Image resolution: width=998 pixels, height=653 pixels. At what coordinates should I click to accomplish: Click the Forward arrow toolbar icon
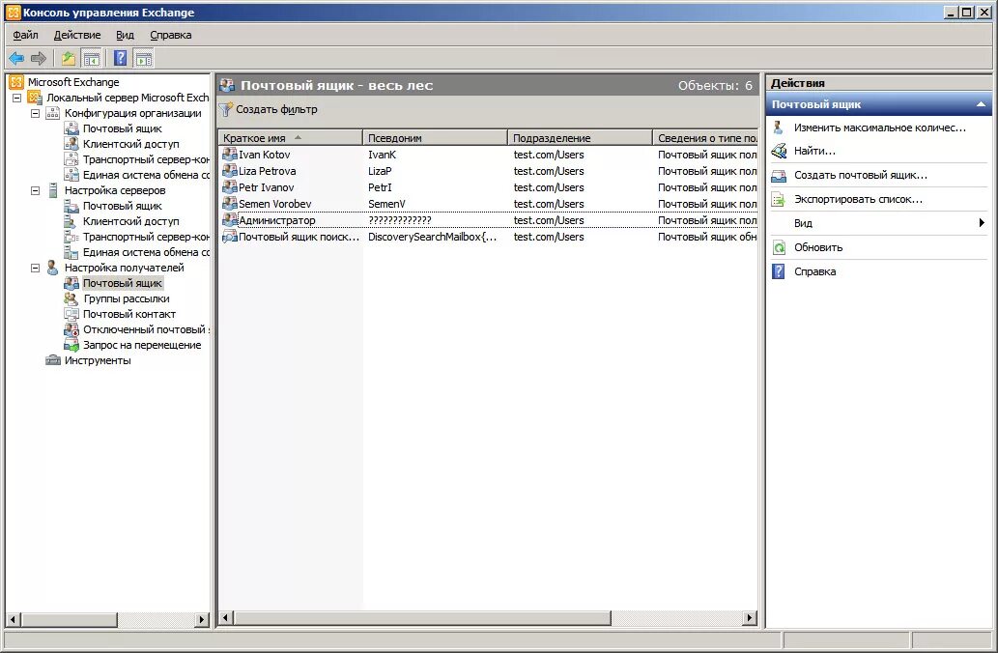coord(39,59)
